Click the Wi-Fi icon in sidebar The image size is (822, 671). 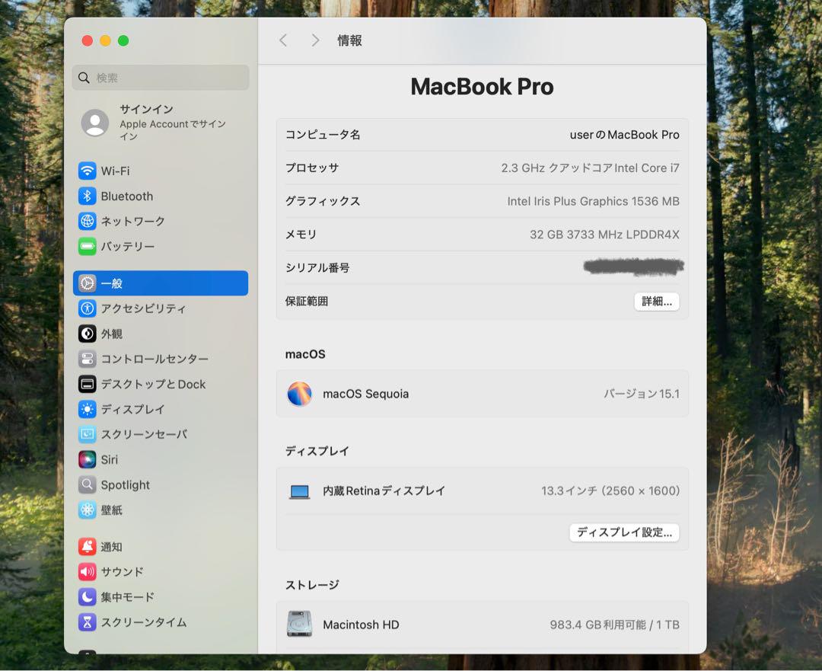87,171
